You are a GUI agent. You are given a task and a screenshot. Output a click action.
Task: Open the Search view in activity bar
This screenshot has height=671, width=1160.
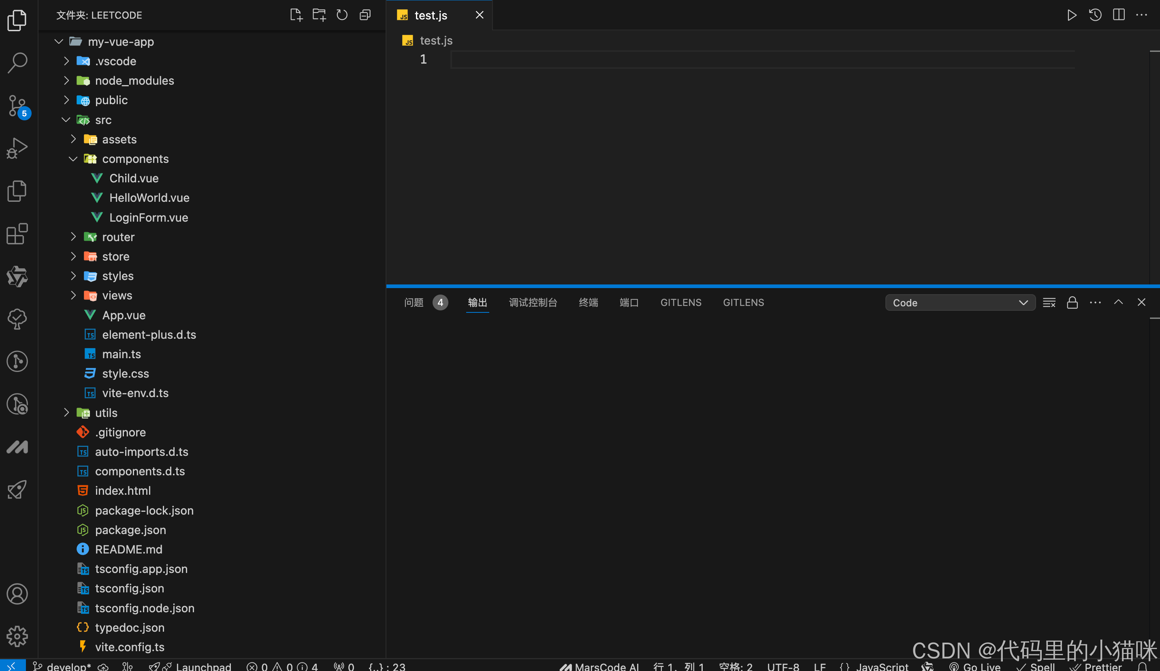[x=17, y=63]
